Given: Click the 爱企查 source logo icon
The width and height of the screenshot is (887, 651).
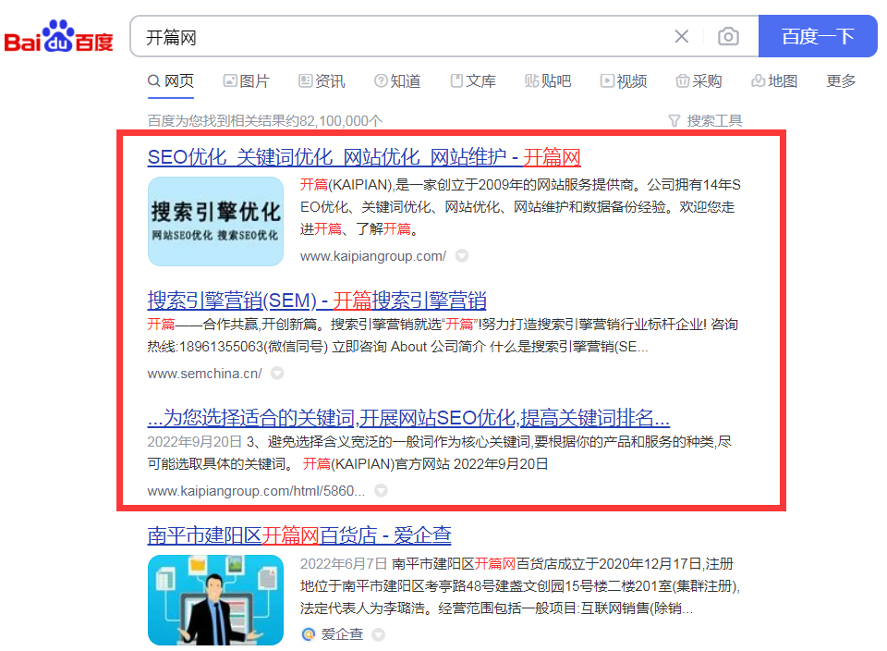Looking at the screenshot, I should click(309, 634).
